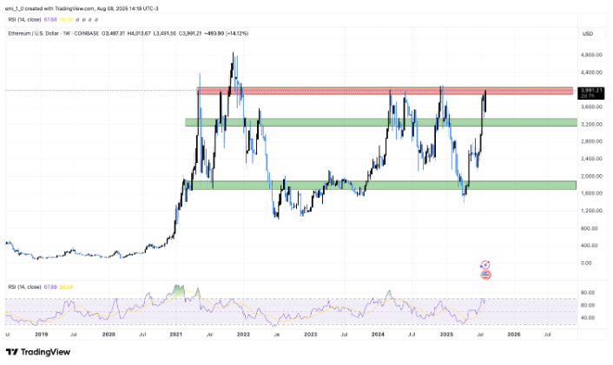
Task: Select the red resistance zone rectangle
Action: click(x=382, y=90)
